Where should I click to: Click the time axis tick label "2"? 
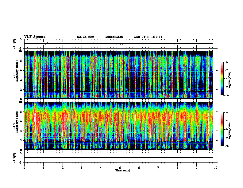(63, 168)
